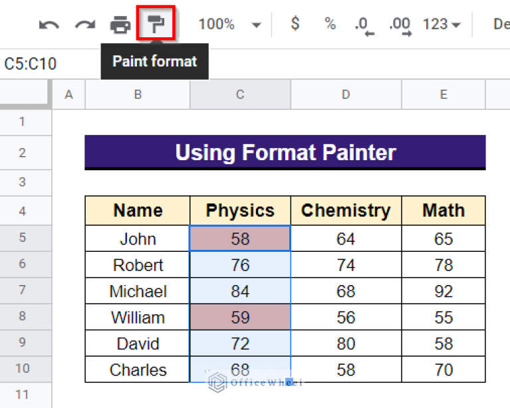Activate the Paint format tool

pyautogui.click(x=156, y=25)
